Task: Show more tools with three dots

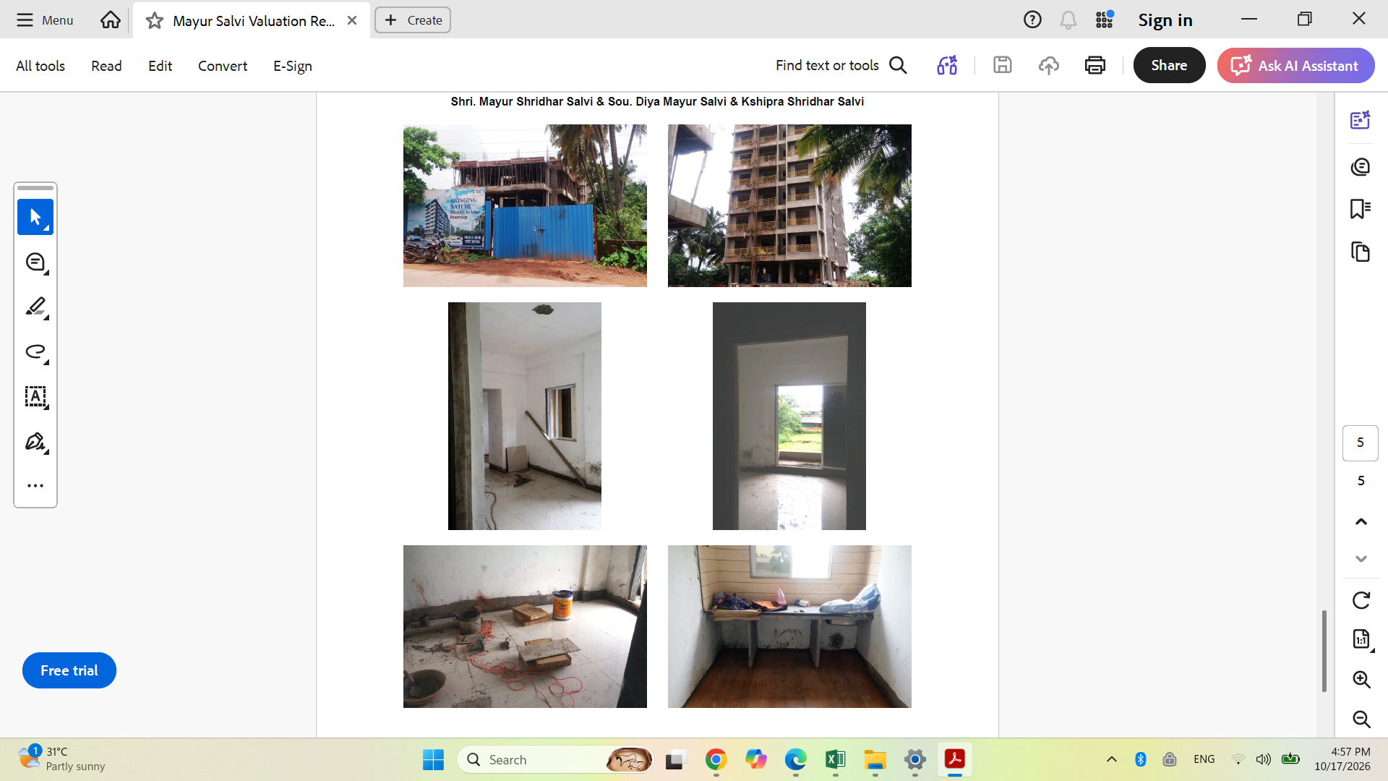Action: pyautogui.click(x=35, y=485)
